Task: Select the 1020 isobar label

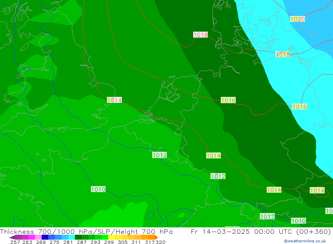Action: coord(297,19)
